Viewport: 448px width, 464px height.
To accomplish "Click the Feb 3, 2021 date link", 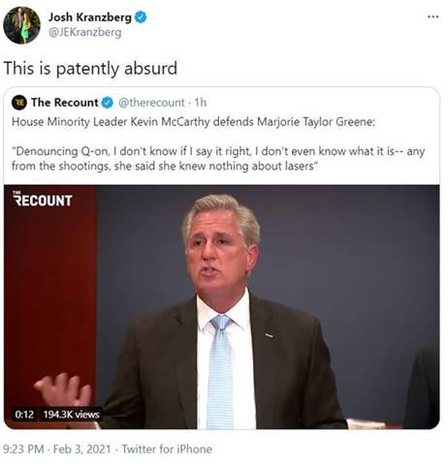I will coord(81,449).
